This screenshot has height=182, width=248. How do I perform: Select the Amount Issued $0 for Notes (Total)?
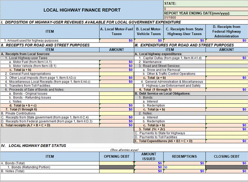(149, 171)
